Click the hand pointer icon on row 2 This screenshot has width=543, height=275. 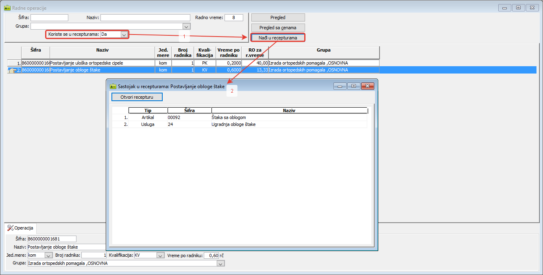12,70
